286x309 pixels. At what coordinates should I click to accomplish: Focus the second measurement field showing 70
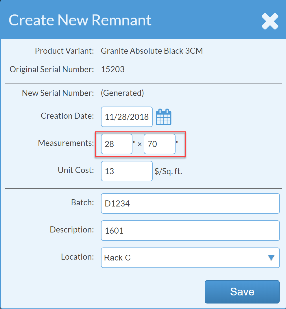(159, 144)
